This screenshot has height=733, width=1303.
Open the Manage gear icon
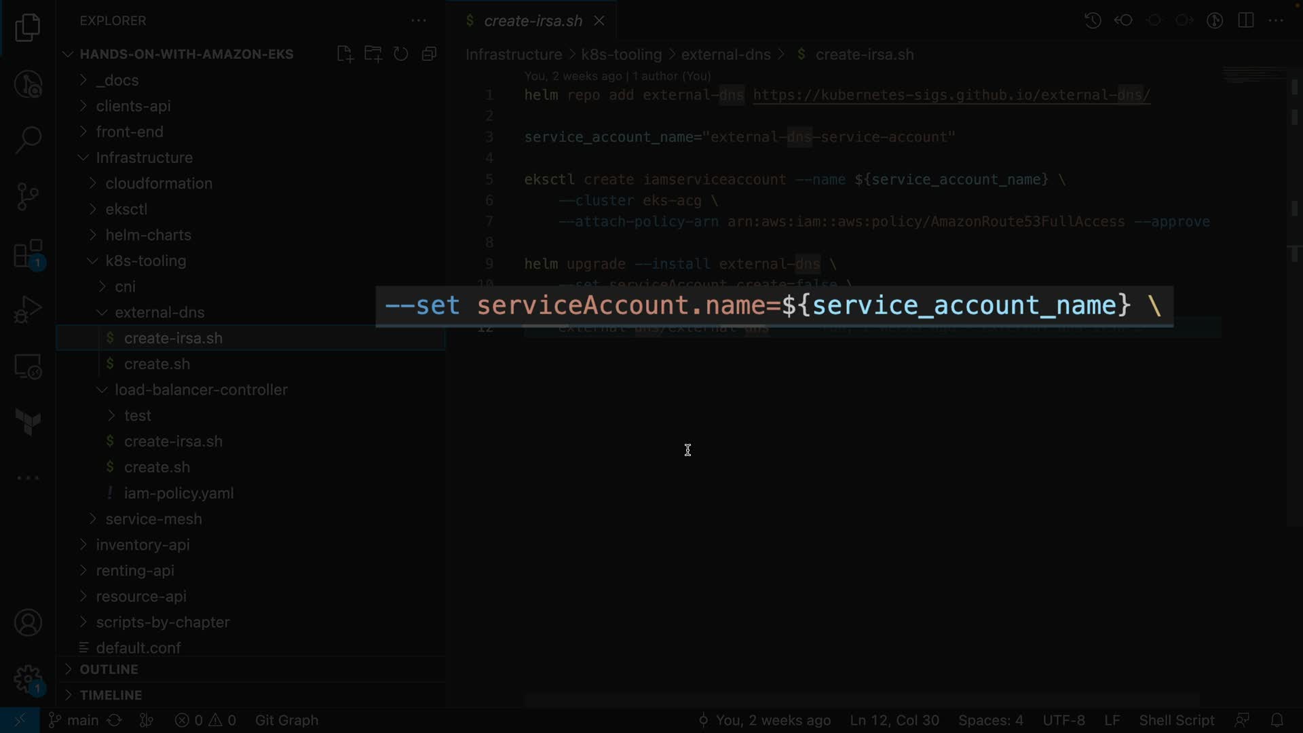coord(28,679)
